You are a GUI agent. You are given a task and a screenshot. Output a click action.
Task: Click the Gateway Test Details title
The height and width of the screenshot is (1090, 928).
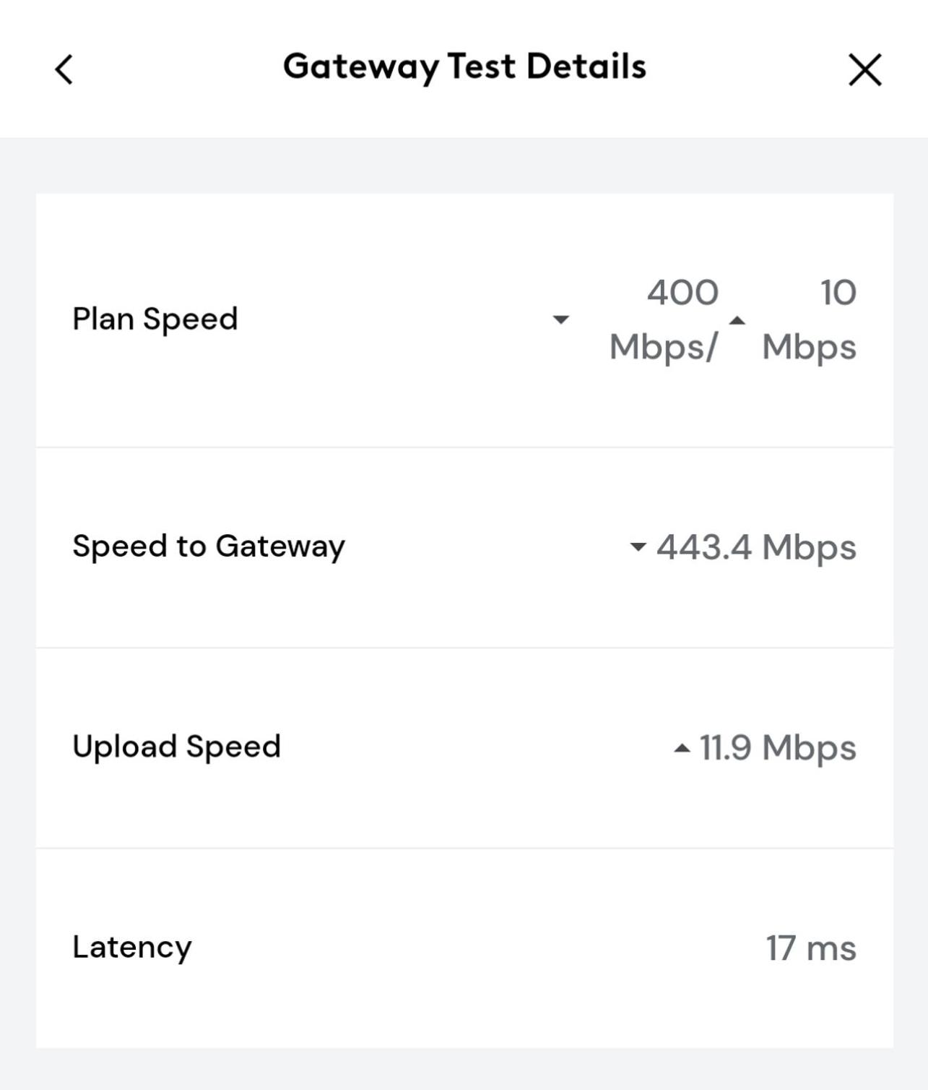point(464,66)
